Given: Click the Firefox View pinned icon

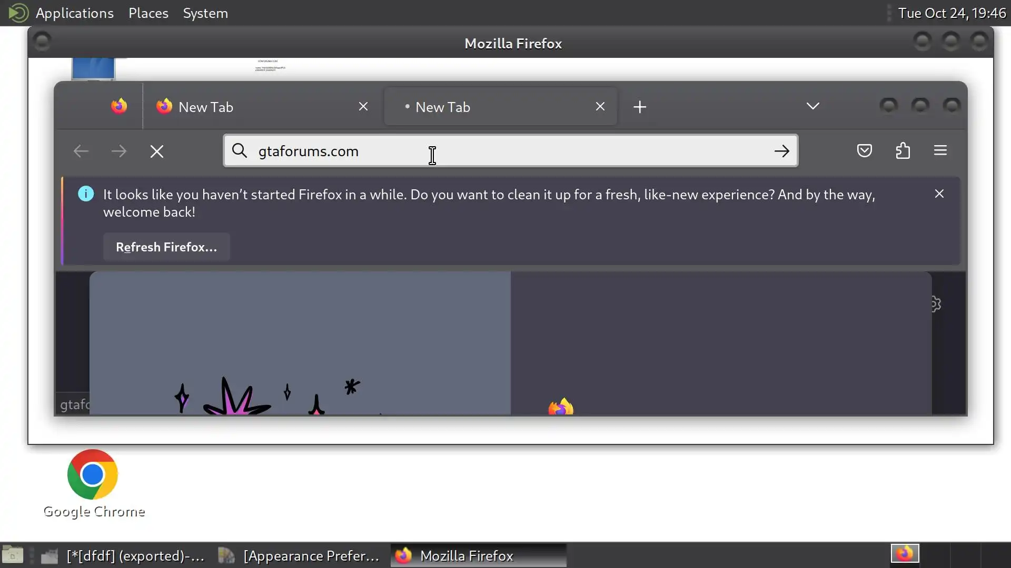Looking at the screenshot, I should click(119, 107).
